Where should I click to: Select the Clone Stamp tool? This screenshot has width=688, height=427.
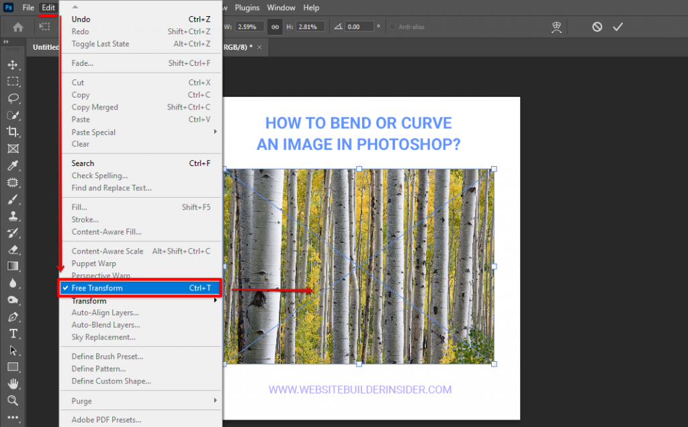coord(13,216)
